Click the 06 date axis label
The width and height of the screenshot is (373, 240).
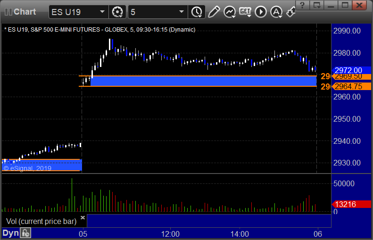pos(318,234)
